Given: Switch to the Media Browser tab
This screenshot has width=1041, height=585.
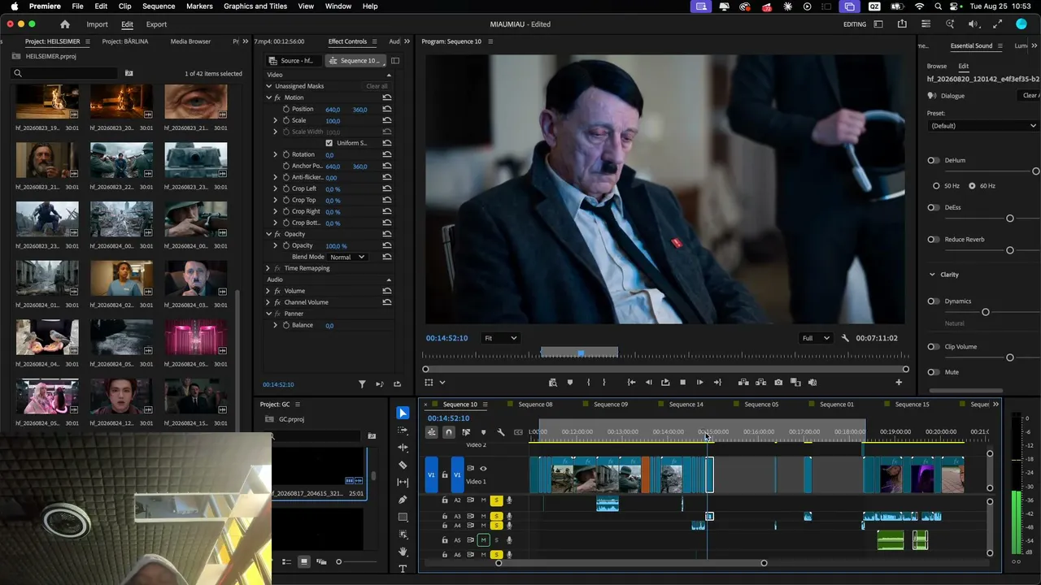Looking at the screenshot, I should (190, 41).
